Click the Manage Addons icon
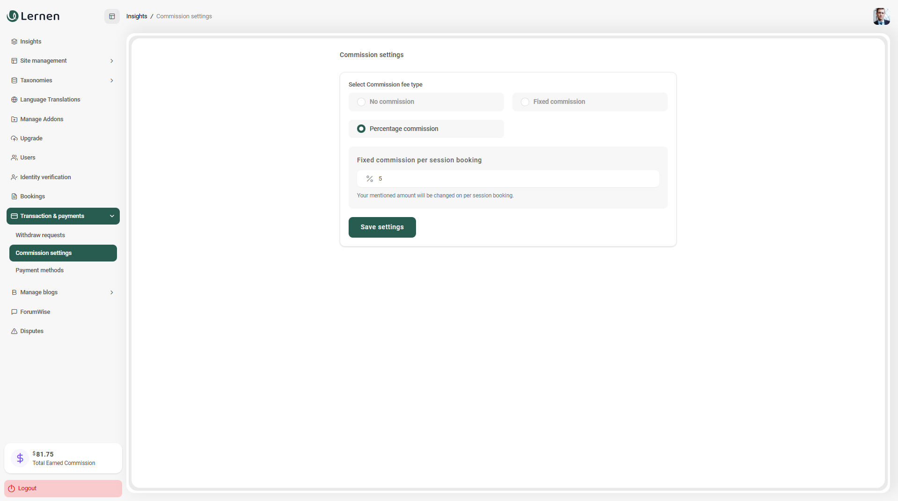898x501 pixels. (x=14, y=119)
